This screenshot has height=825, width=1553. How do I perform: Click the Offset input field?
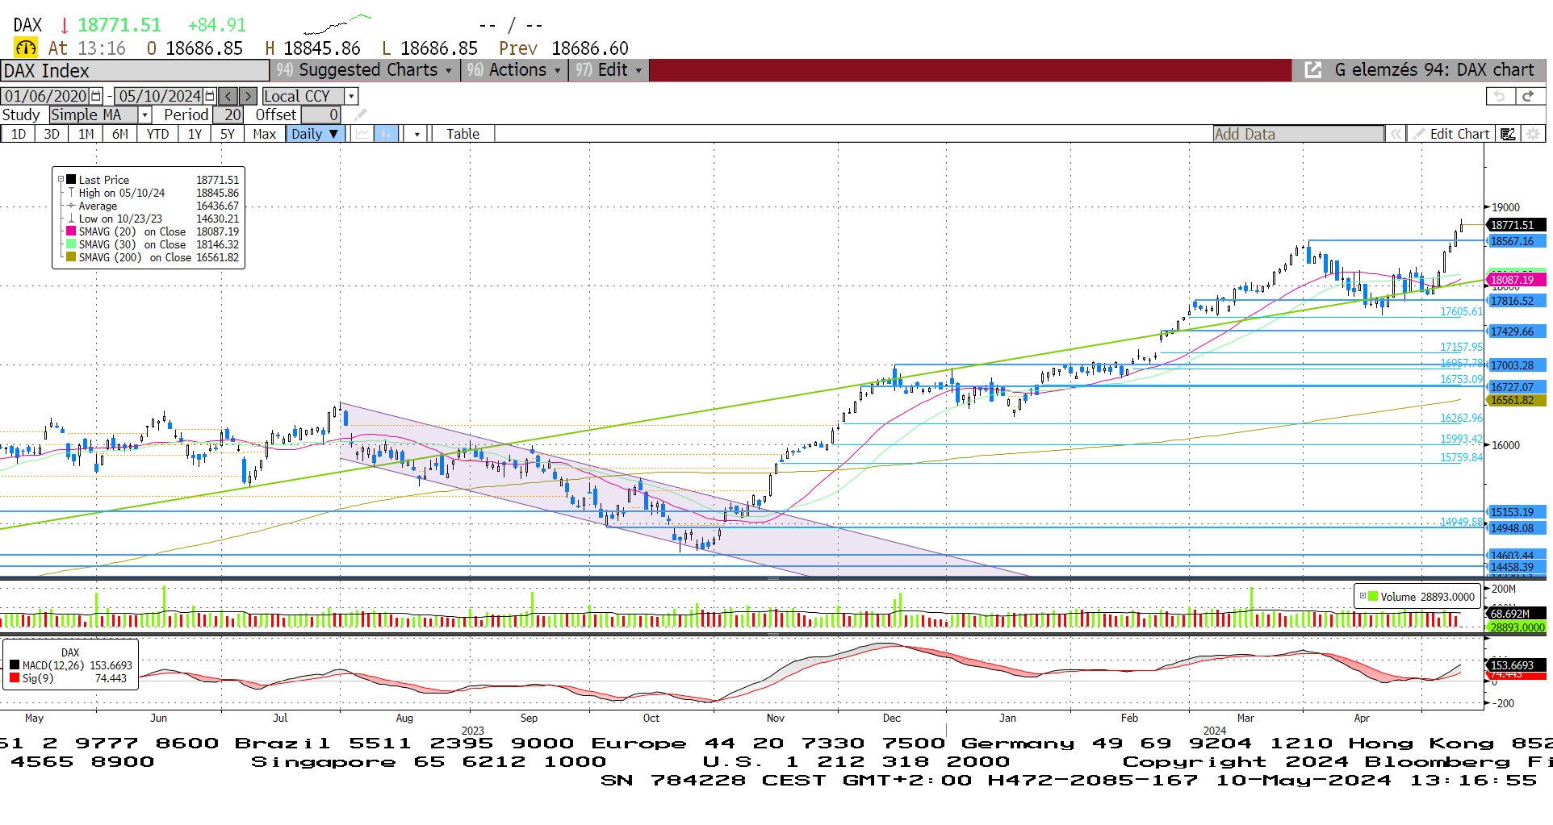pos(321,115)
